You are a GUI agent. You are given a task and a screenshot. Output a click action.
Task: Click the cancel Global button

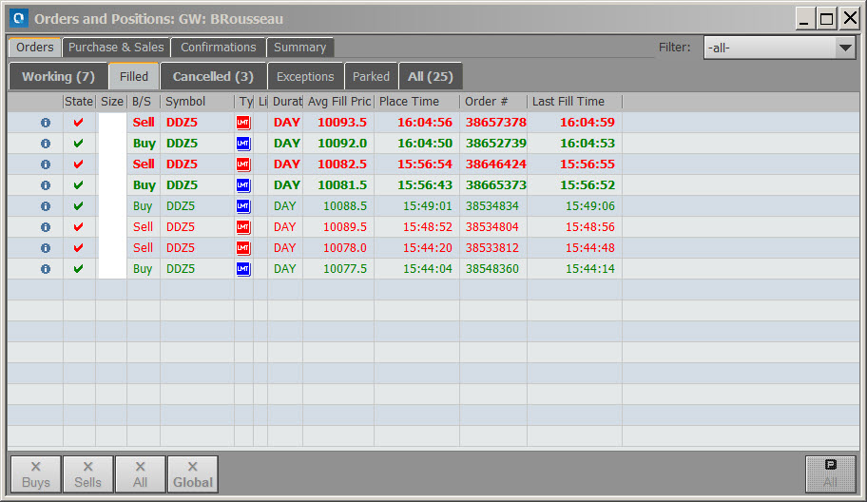(192, 474)
